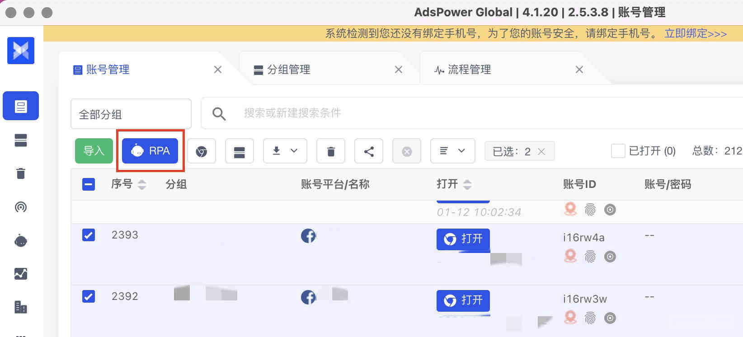The height and width of the screenshot is (337, 743).
Task: Select account ID i16rw3w text
Action: point(585,299)
